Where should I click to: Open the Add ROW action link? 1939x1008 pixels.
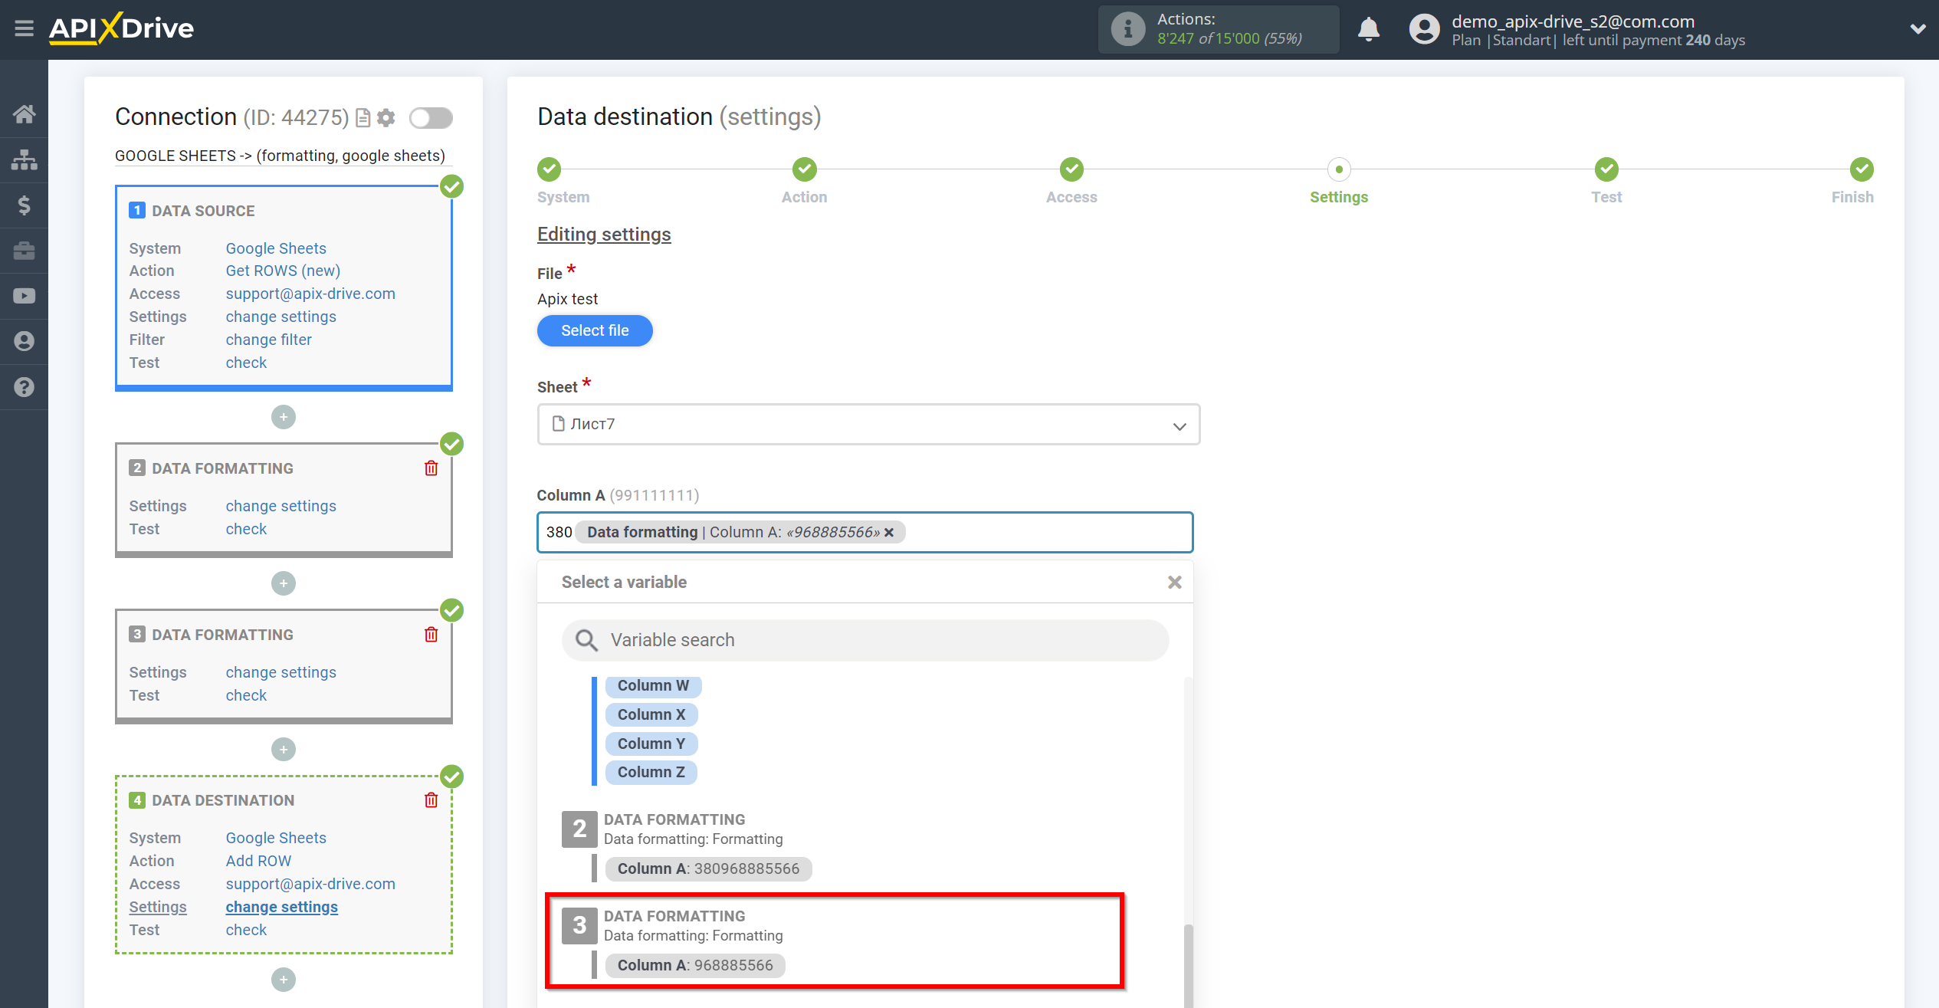point(258,861)
